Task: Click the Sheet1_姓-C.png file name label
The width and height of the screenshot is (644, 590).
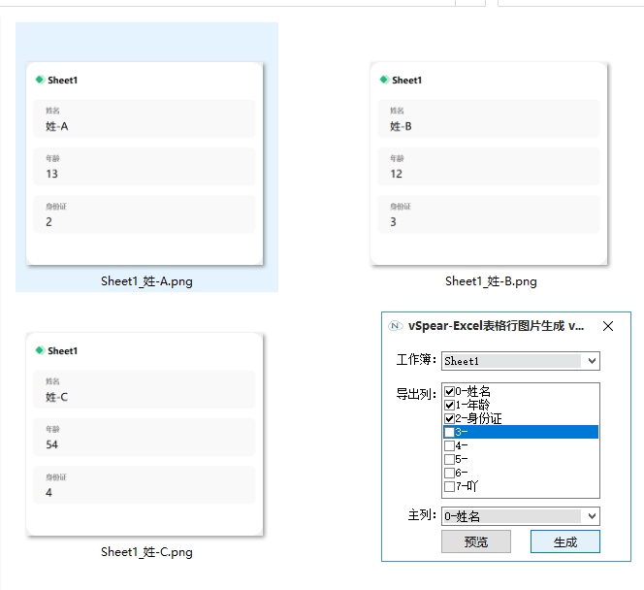Action: 146,552
